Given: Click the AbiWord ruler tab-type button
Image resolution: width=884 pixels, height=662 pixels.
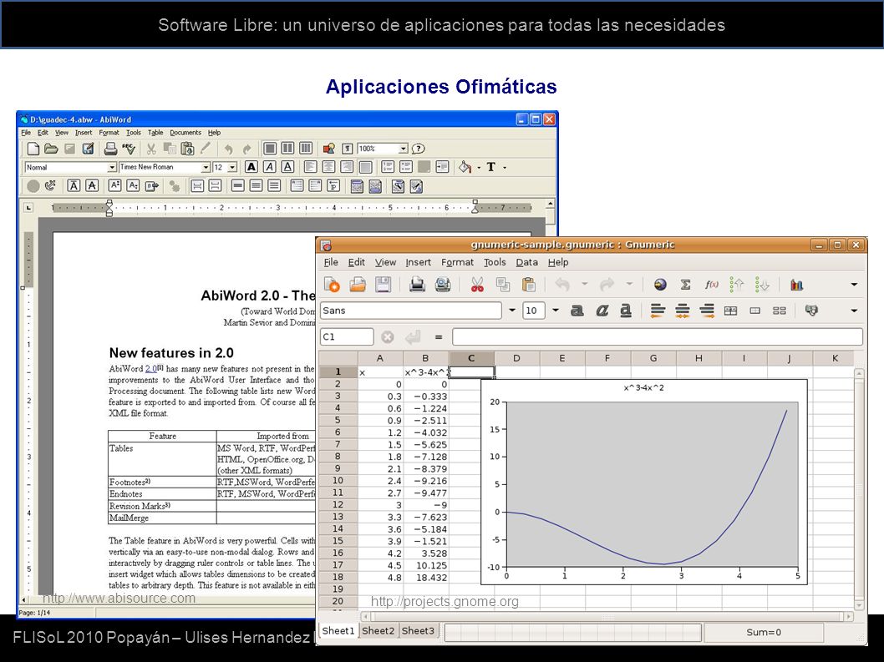Looking at the screenshot, I should (x=29, y=208).
